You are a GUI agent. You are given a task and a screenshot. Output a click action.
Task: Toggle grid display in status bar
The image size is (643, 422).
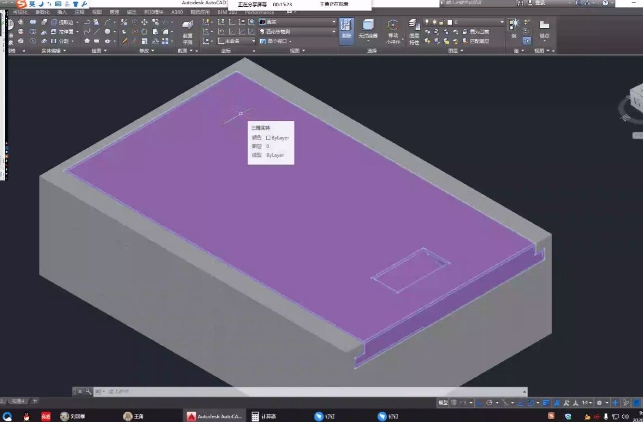point(454,403)
